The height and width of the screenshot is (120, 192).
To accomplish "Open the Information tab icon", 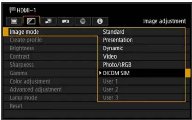I will [100, 21].
